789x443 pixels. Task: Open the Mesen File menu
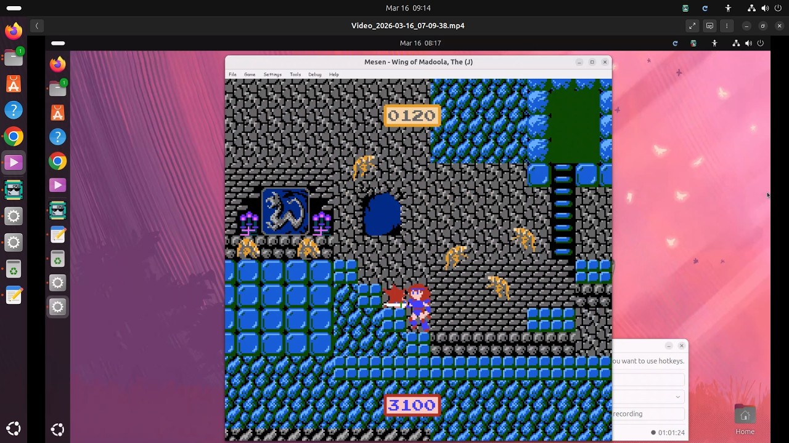[x=232, y=74]
